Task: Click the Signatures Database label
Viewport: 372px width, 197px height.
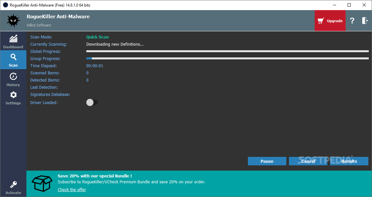Action: (x=50, y=94)
